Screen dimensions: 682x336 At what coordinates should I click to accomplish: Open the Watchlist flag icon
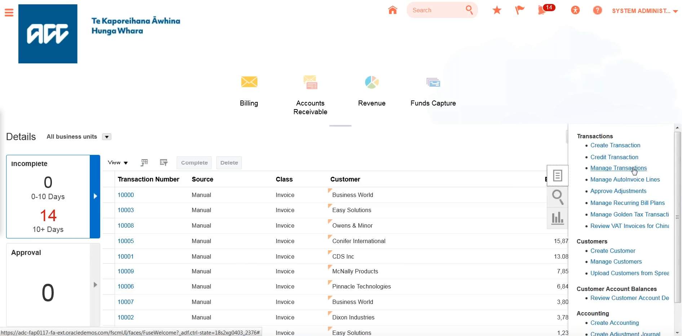(519, 10)
